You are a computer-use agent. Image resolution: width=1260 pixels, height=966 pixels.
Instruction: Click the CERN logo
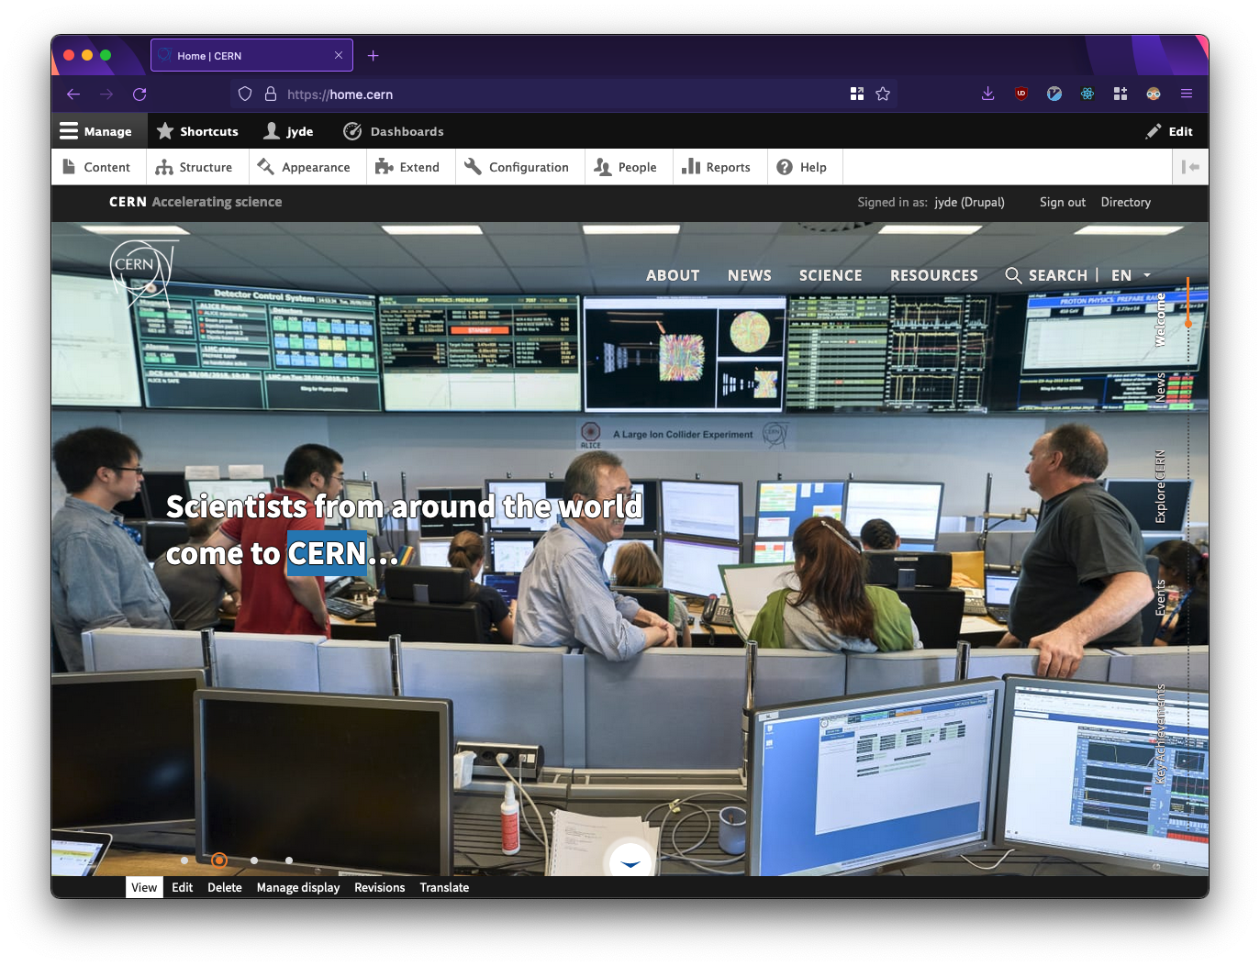(142, 272)
